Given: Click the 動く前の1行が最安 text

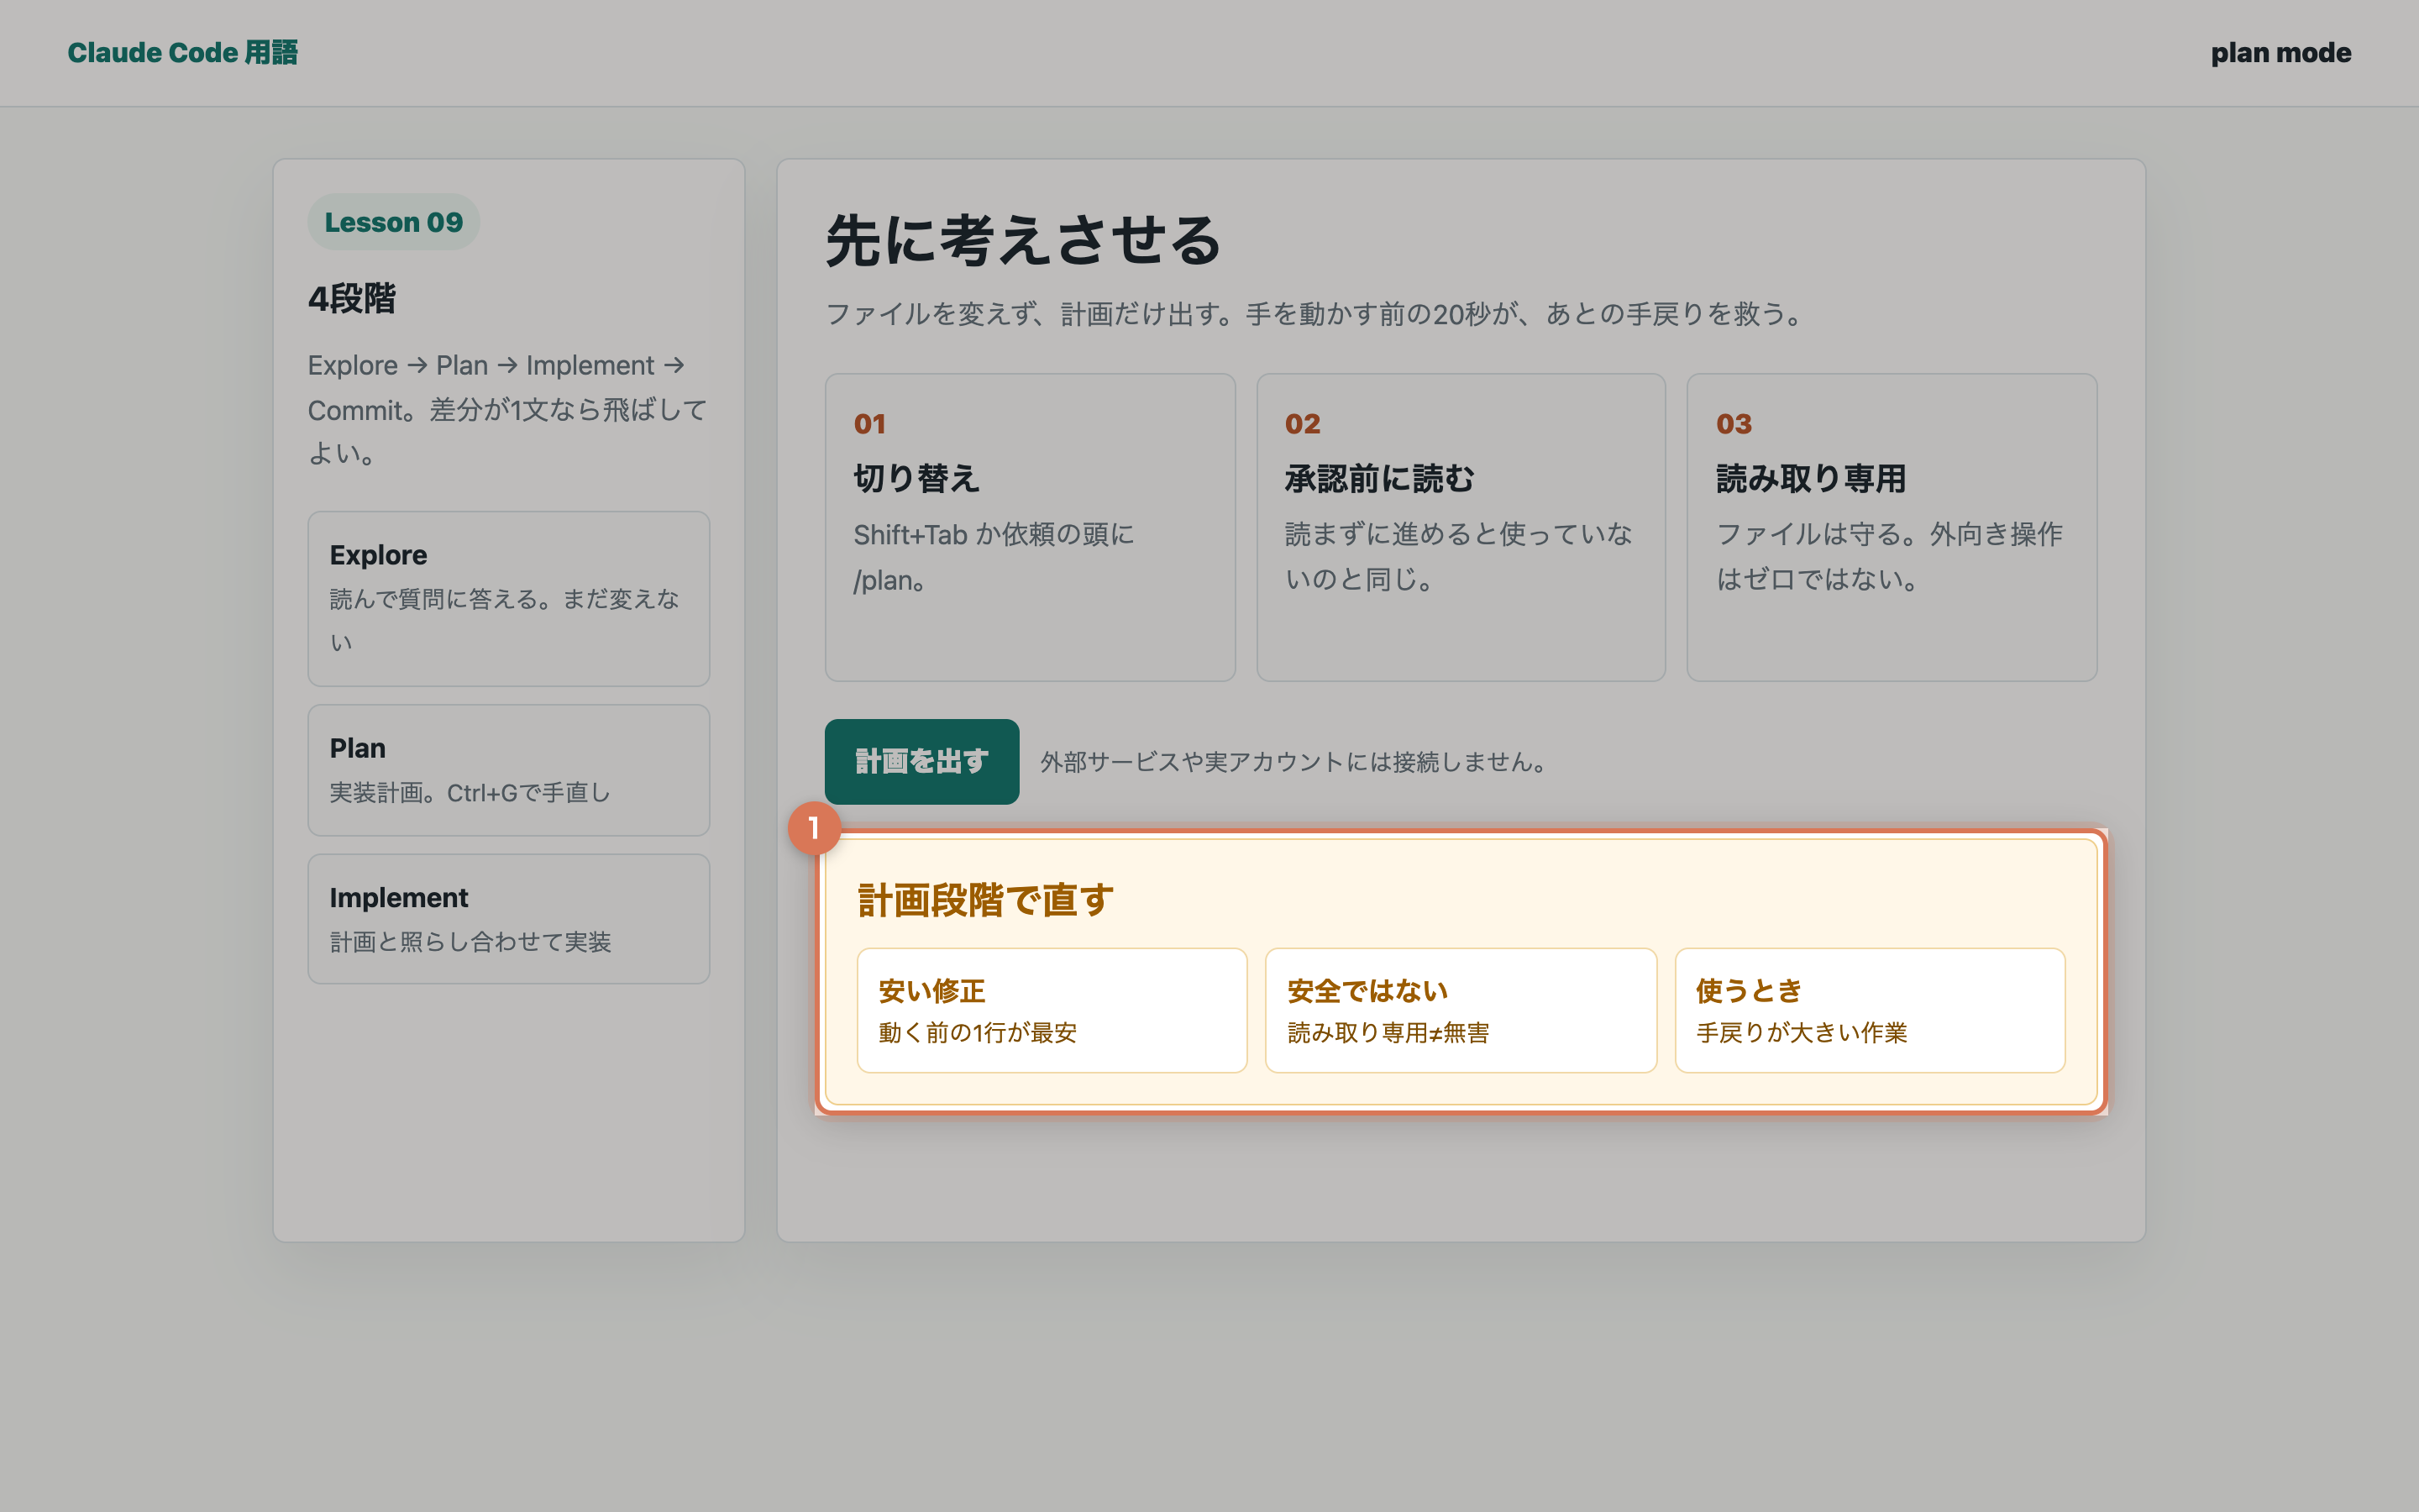Looking at the screenshot, I should point(978,1032).
